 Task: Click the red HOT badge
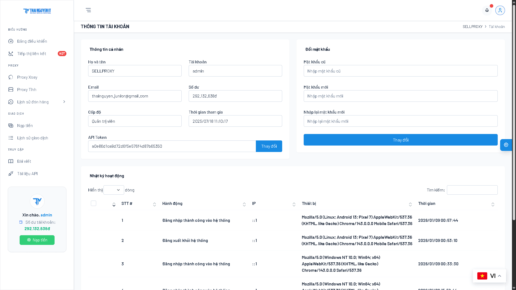pyautogui.click(x=62, y=53)
